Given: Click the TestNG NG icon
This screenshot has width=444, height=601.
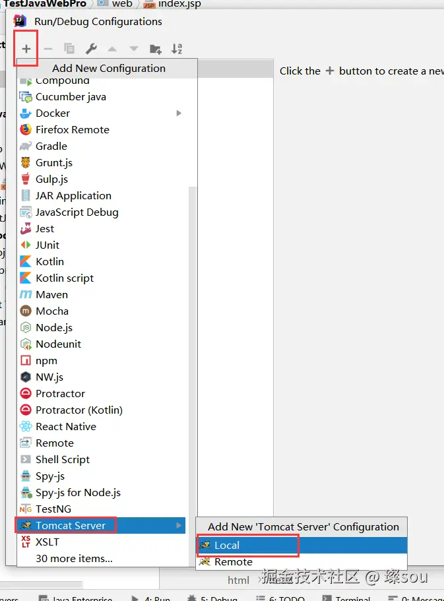Looking at the screenshot, I should pos(26,509).
